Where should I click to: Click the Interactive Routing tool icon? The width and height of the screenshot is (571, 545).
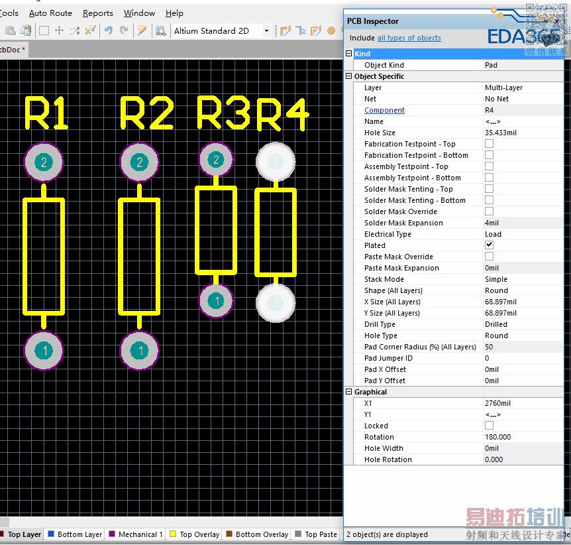285,30
